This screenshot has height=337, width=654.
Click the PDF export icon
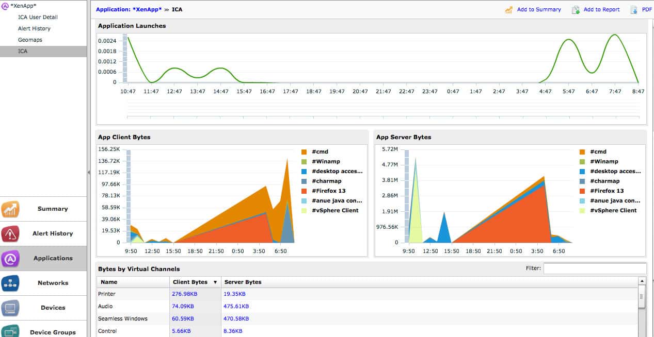pyautogui.click(x=634, y=9)
